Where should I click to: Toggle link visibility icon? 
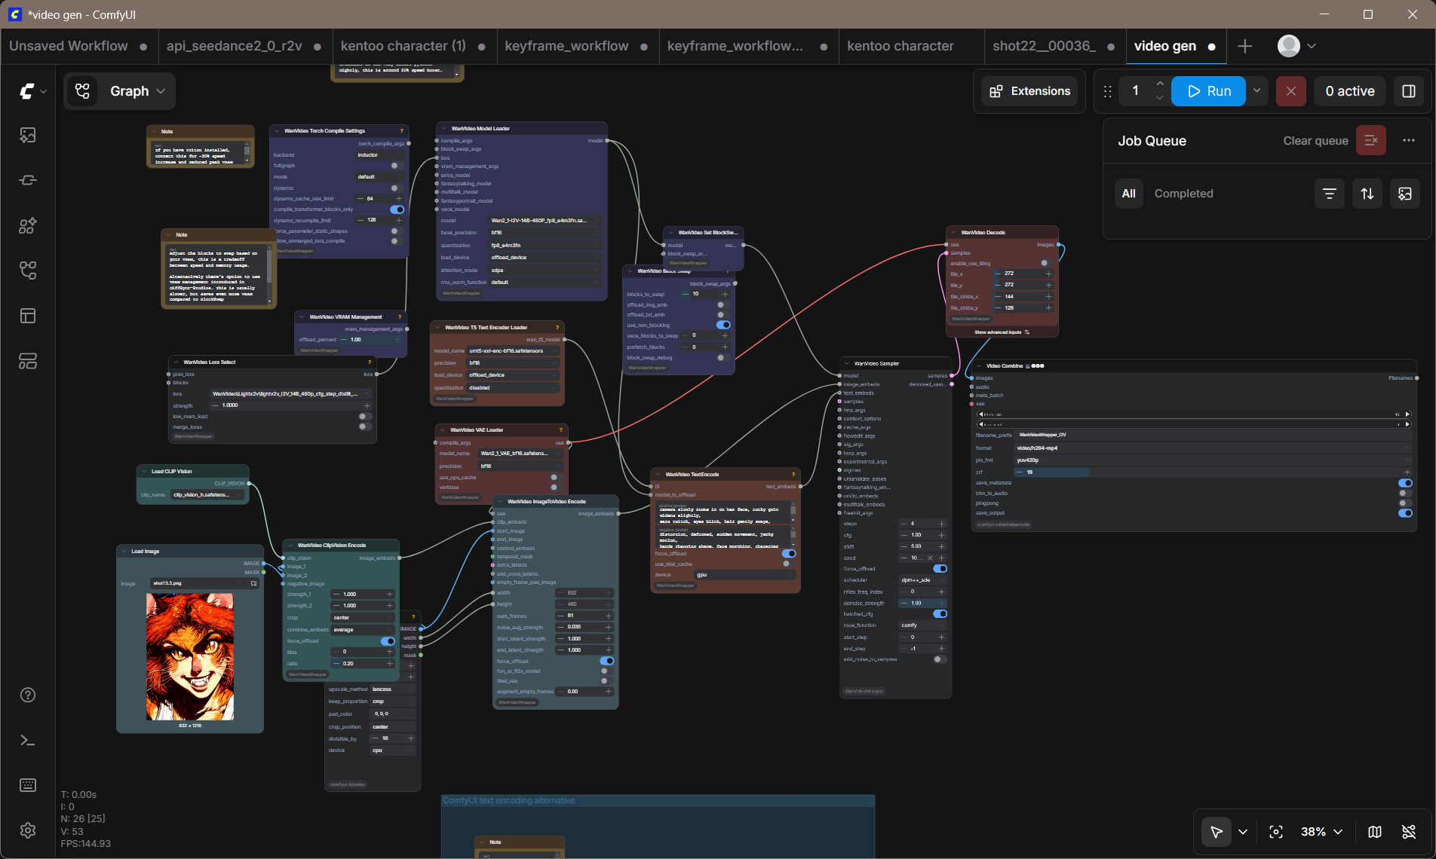pyautogui.click(x=1409, y=832)
